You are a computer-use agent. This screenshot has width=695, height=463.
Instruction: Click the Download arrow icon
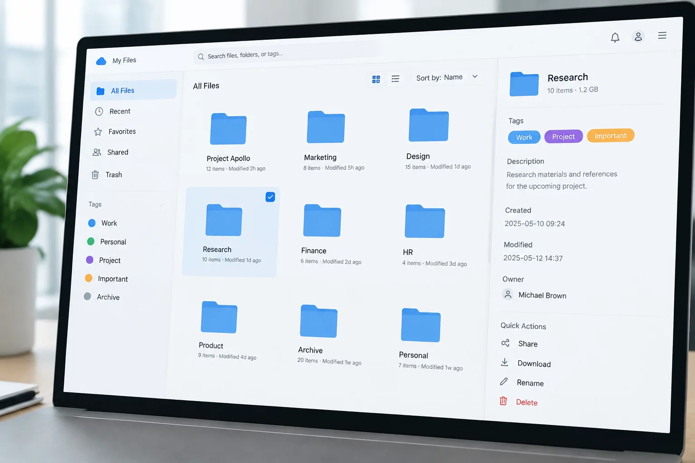[x=505, y=363]
